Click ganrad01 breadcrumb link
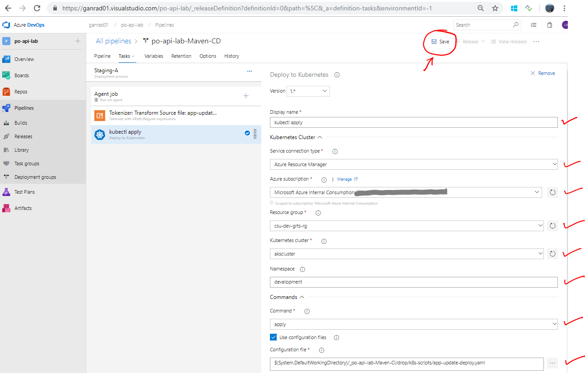Viewport: 585px width, 373px height. [x=99, y=25]
